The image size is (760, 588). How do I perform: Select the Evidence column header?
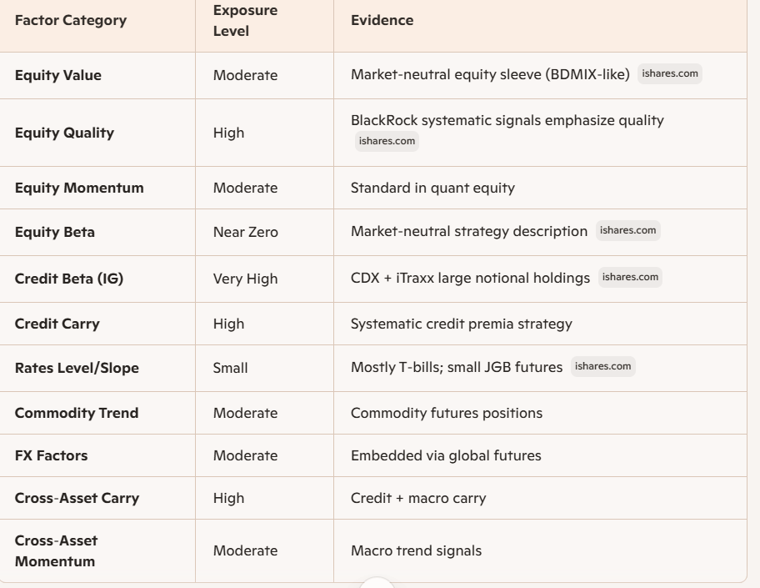pyautogui.click(x=382, y=20)
